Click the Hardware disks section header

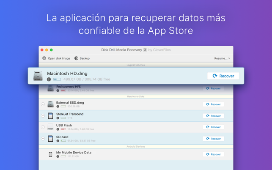[136, 96]
